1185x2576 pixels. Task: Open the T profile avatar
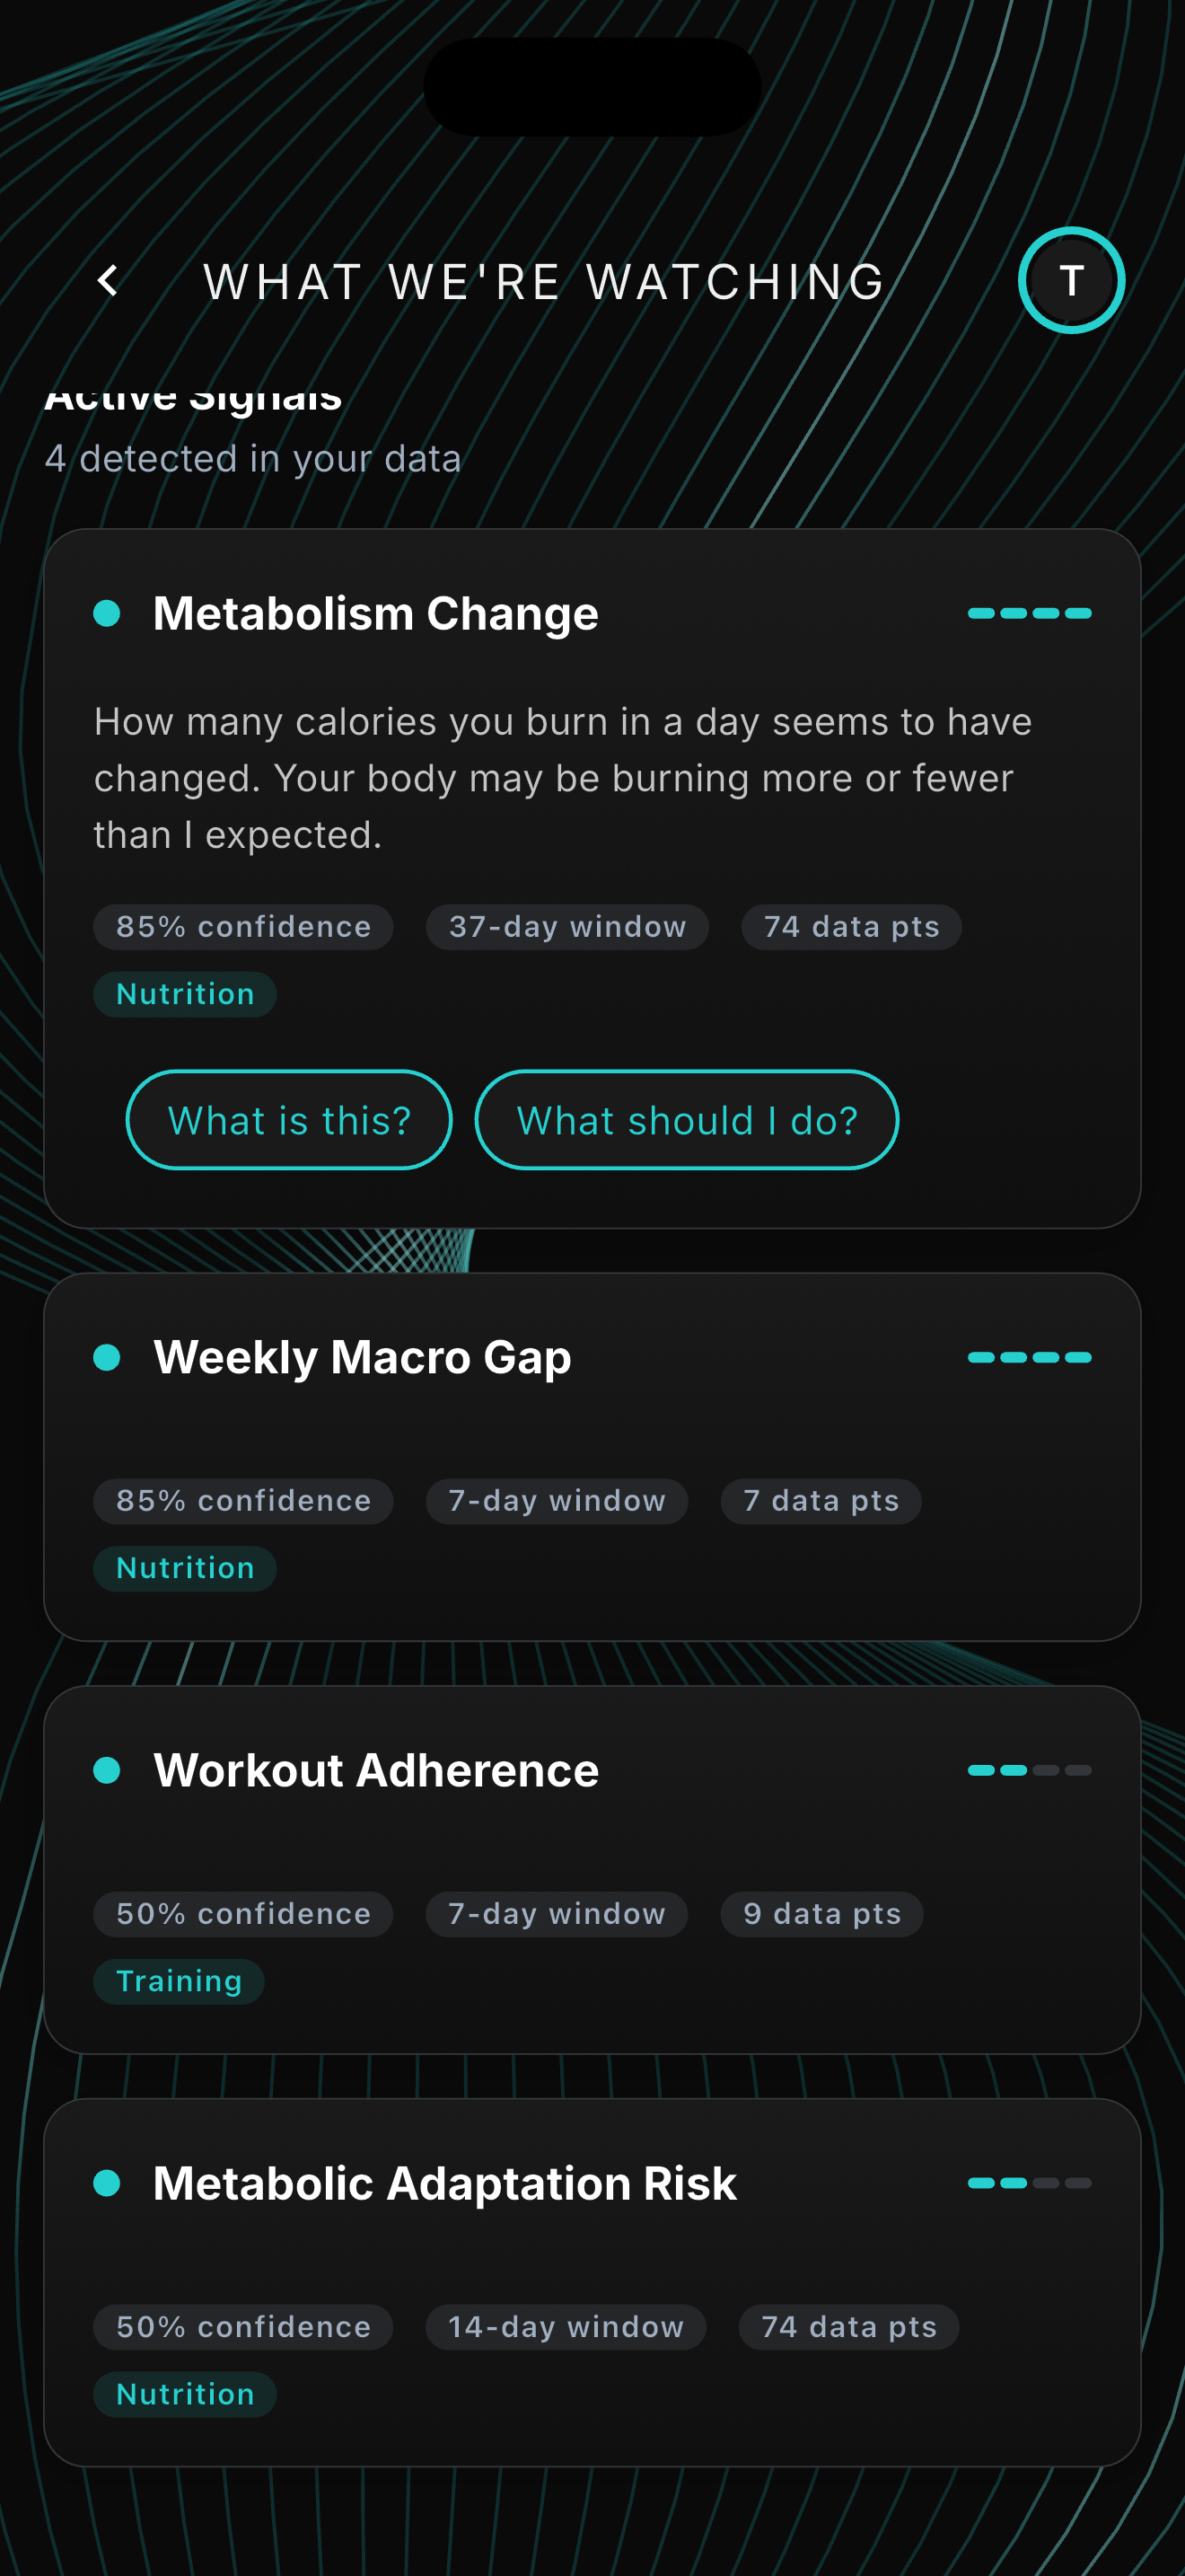coord(1071,280)
